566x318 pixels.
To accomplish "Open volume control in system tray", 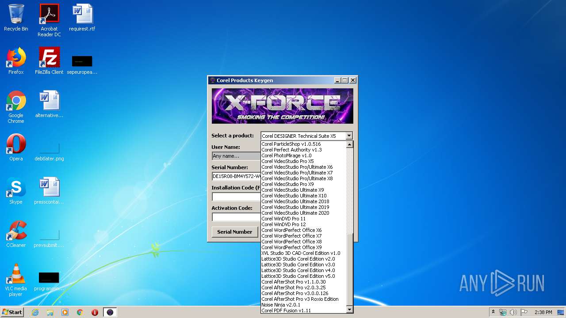I will [513, 312].
